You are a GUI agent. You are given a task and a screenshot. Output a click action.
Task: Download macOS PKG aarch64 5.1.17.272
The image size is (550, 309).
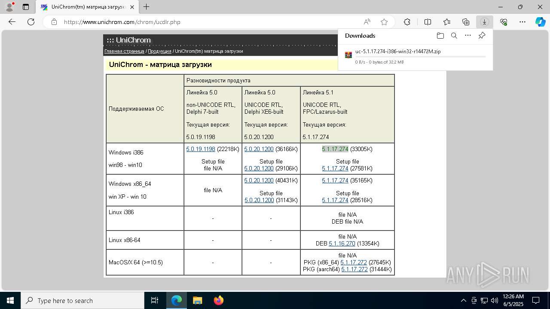(354, 269)
